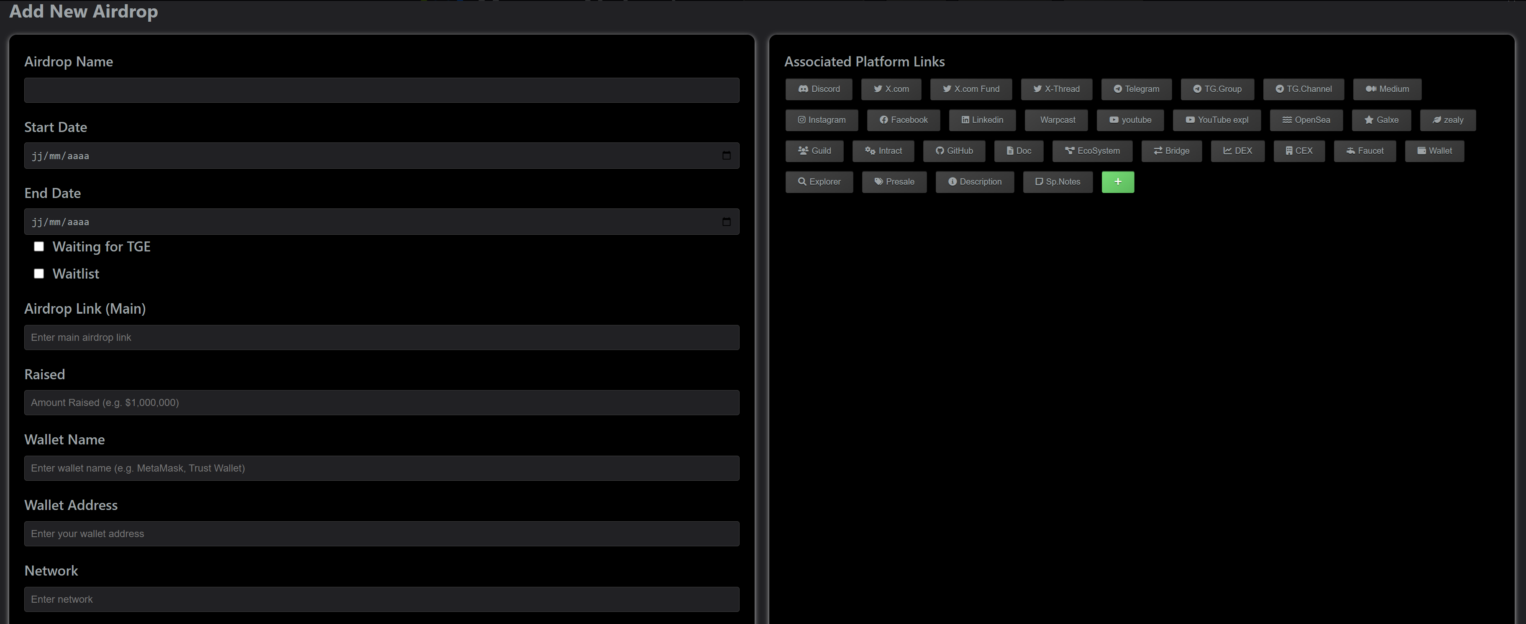Click the Faucet platform button
Image resolution: width=1526 pixels, height=624 pixels.
1364,151
